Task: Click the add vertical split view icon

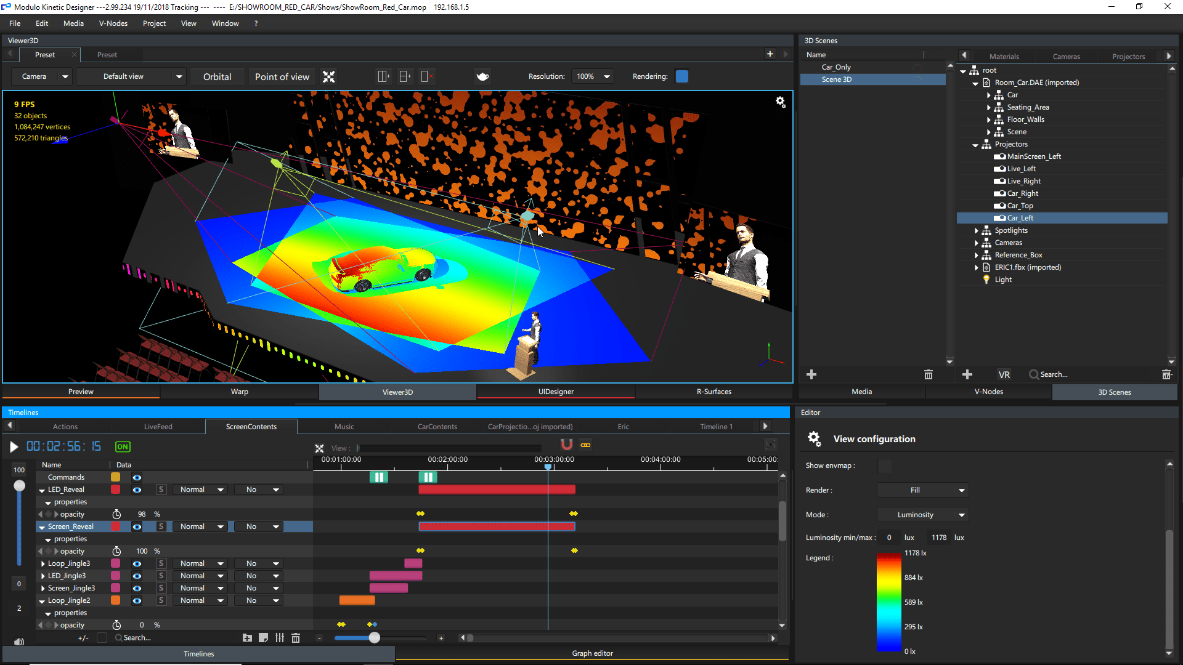Action: pos(383,76)
